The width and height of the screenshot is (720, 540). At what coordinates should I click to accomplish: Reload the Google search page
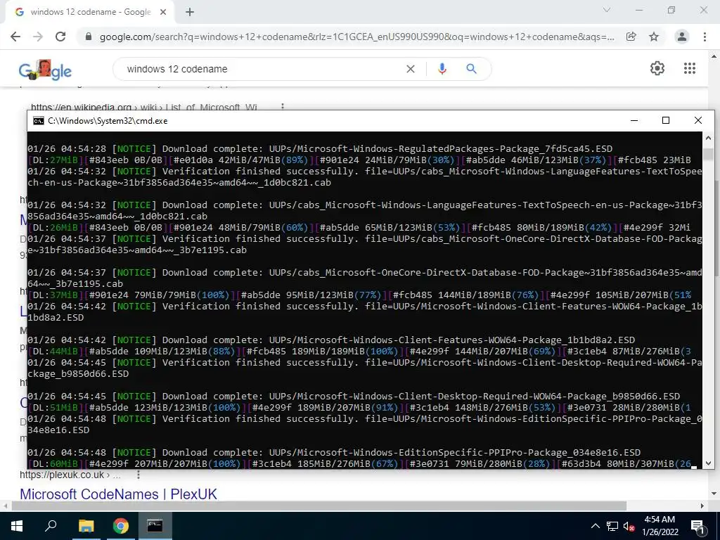point(60,37)
